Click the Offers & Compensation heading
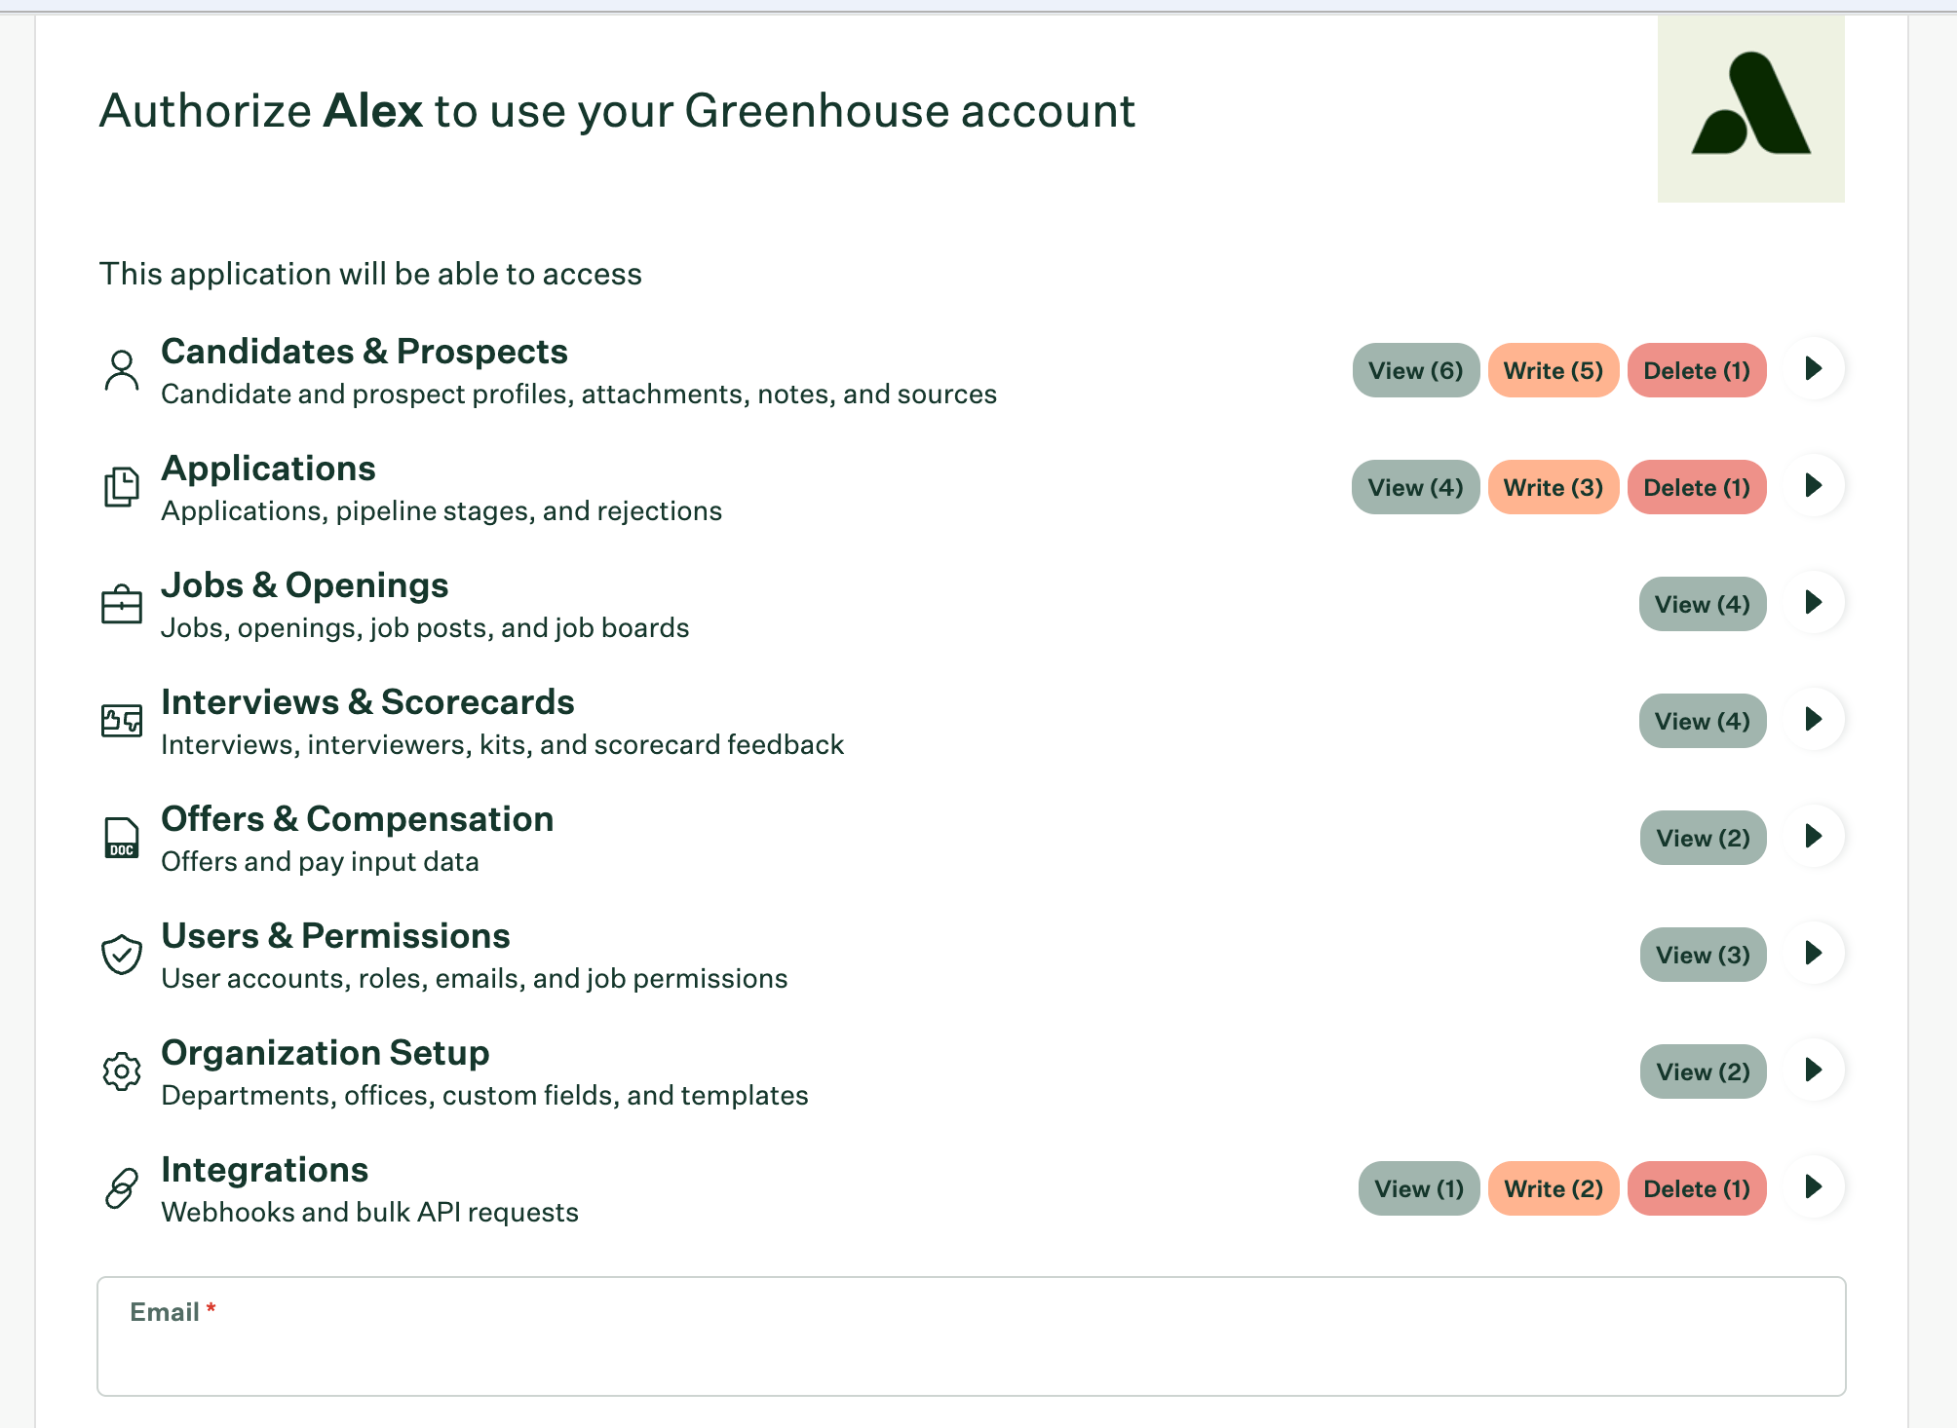 coord(358,819)
